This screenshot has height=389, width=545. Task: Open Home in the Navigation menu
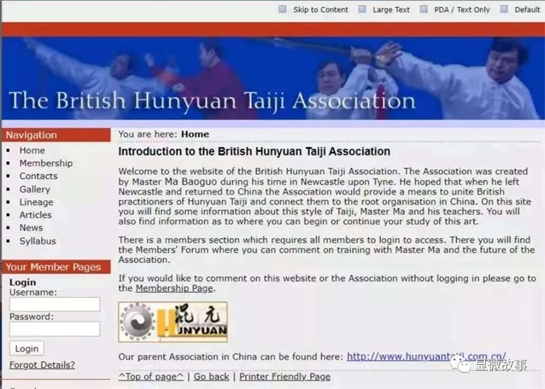[x=32, y=150]
